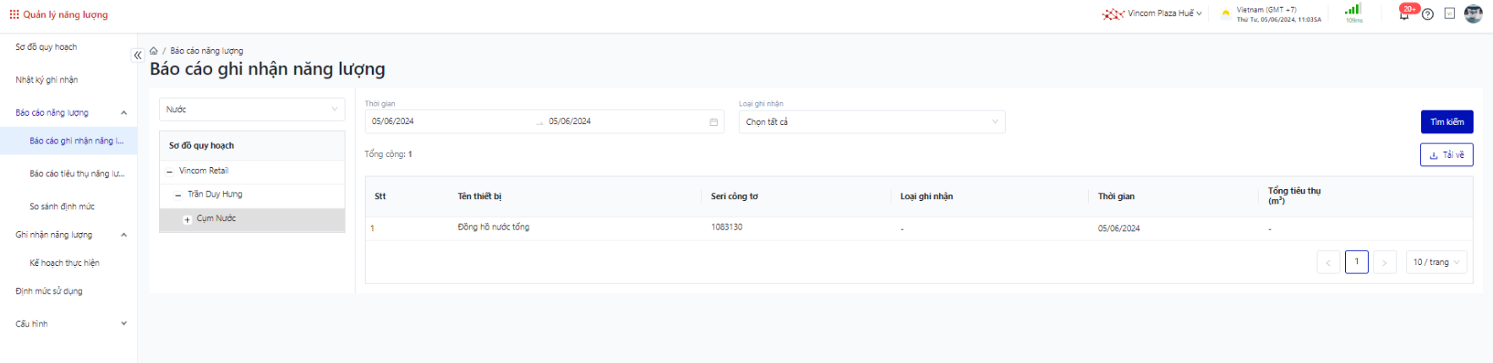Click the network signal strength indicator
This screenshot has width=1493, height=363.
pos(1354,11)
